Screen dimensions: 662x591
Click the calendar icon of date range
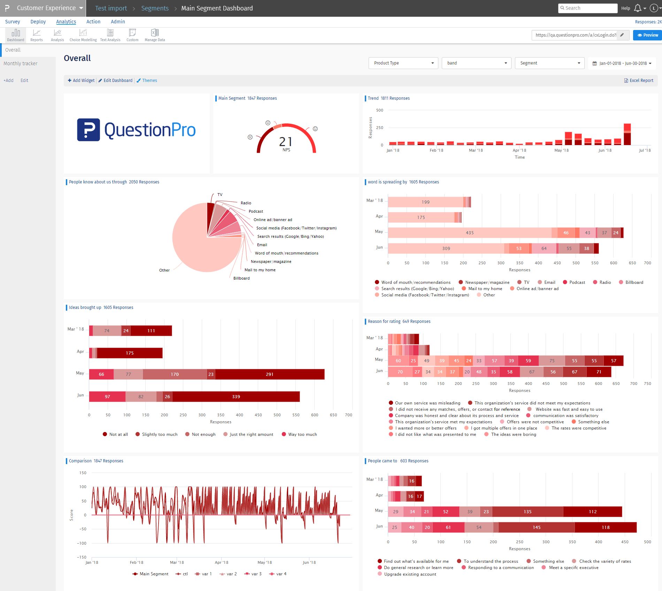click(594, 63)
